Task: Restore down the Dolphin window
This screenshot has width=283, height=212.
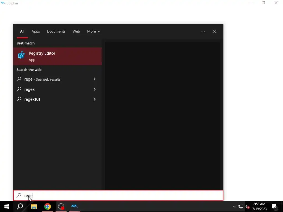Action: (x=263, y=3)
